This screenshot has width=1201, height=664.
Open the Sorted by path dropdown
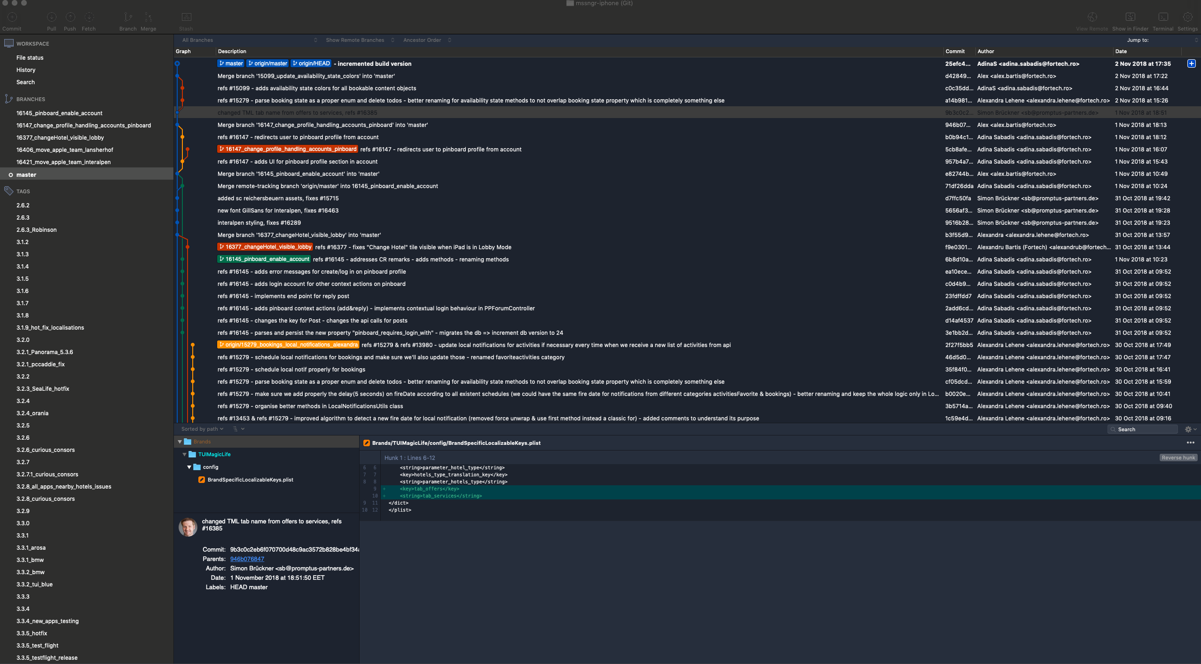(203, 429)
